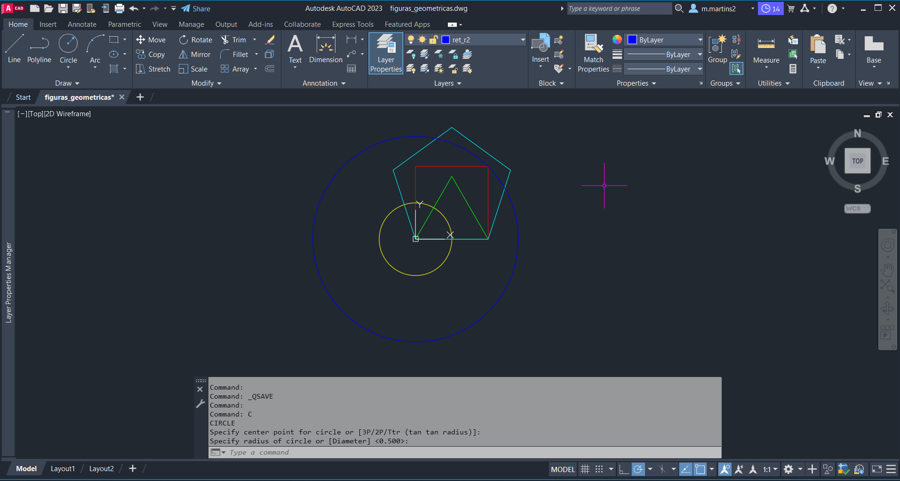Toggle the drawing grid display in status bar
Screen dimensions: 900x481
pyautogui.click(x=585, y=469)
